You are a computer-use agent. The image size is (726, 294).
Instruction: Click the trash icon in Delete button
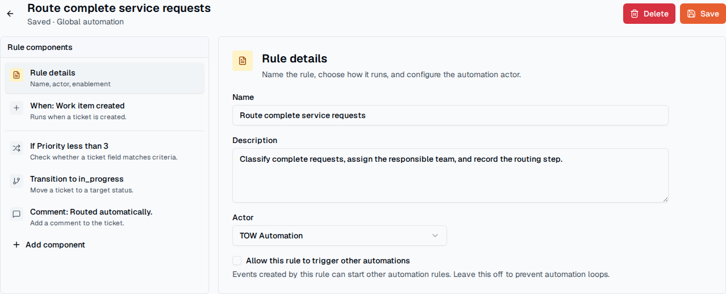tap(635, 14)
